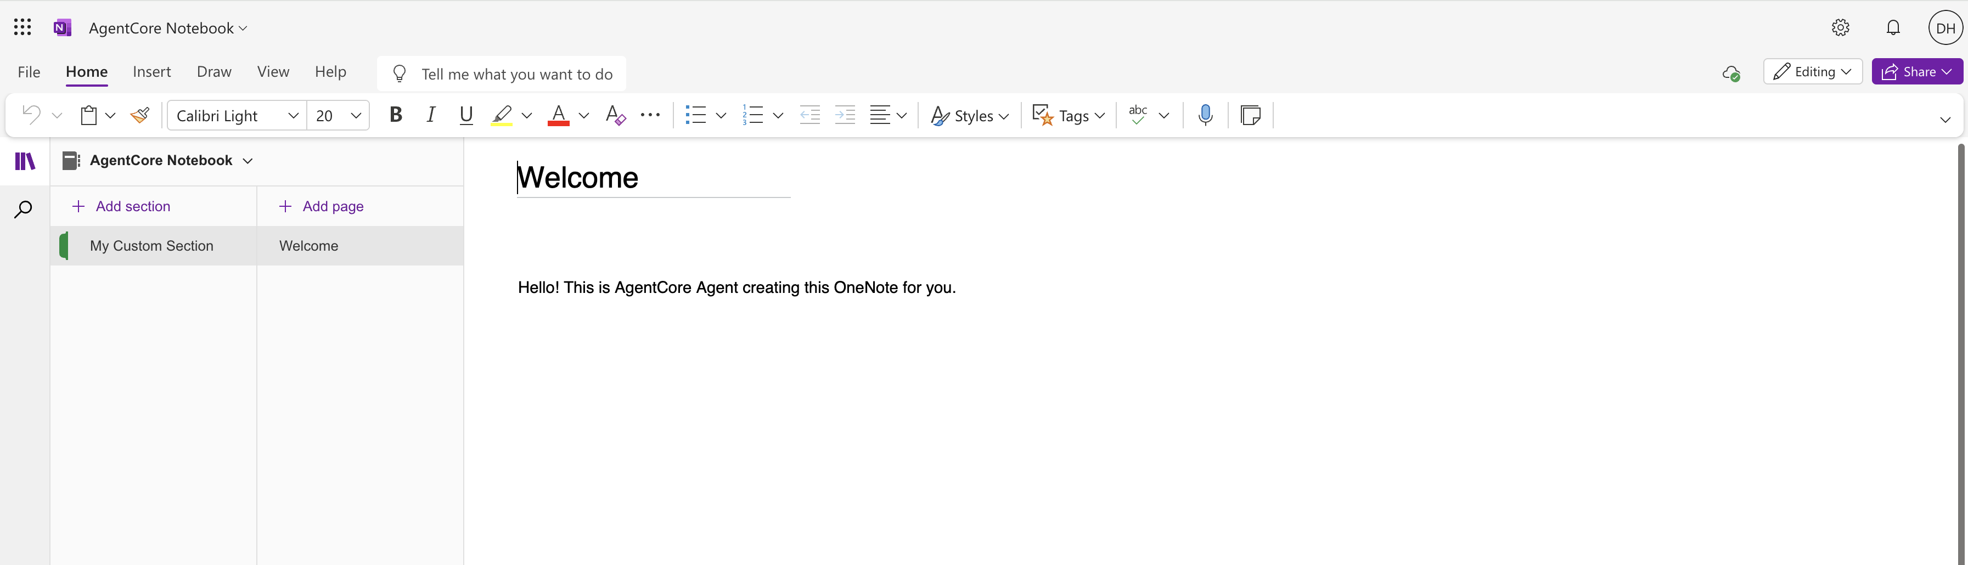1968x565 pixels.
Task: Add a new section
Action: pos(121,206)
